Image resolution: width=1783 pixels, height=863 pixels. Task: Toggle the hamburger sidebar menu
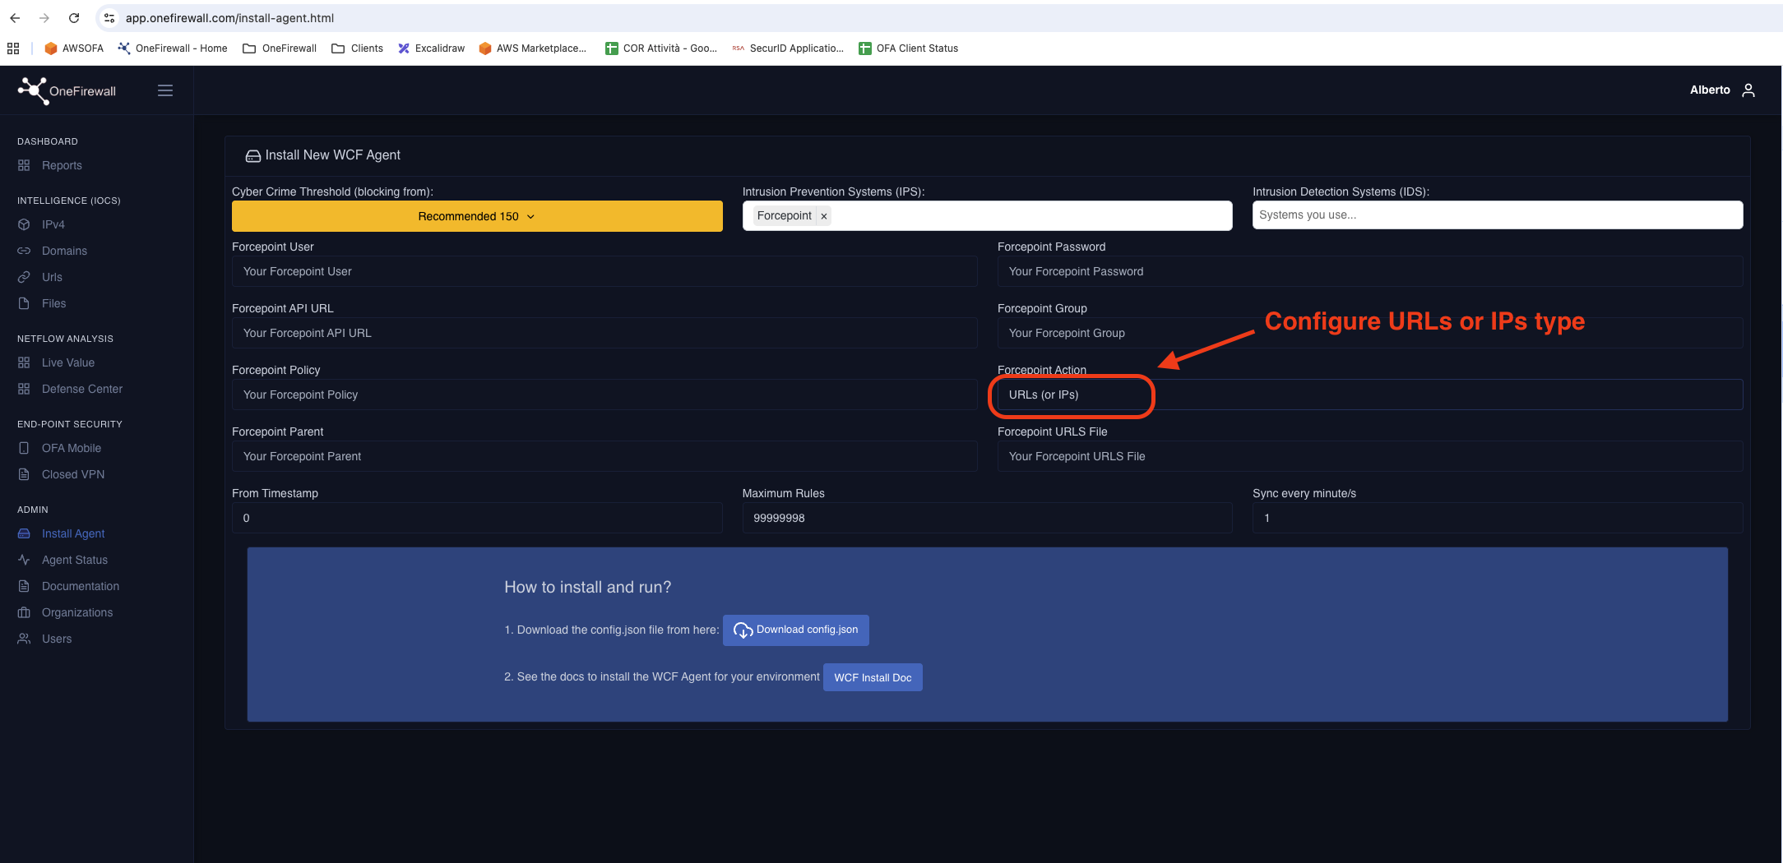165,90
